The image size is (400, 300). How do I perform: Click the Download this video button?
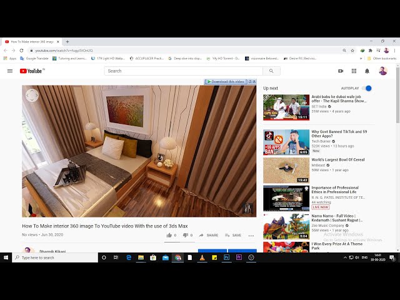[226, 81]
